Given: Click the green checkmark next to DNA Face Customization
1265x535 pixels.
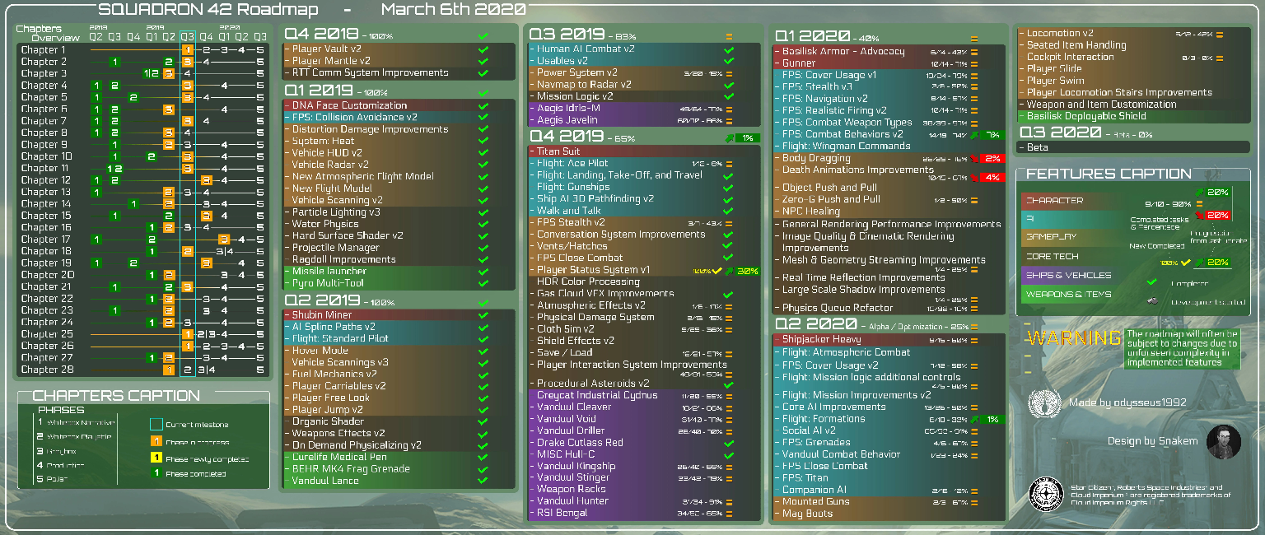Looking at the screenshot, I should (483, 105).
